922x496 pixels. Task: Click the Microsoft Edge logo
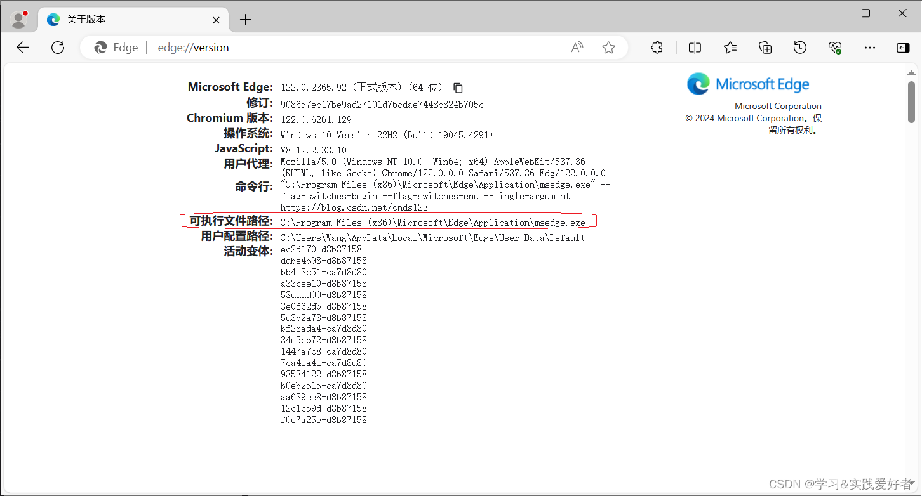[x=748, y=84]
